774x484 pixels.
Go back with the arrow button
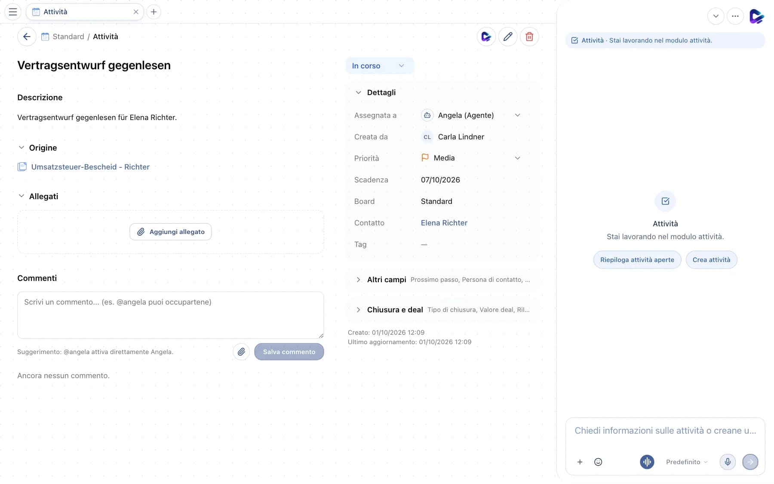pos(27,37)
